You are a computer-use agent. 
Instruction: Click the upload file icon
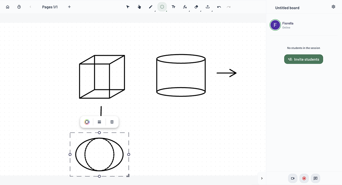(208, 7)
